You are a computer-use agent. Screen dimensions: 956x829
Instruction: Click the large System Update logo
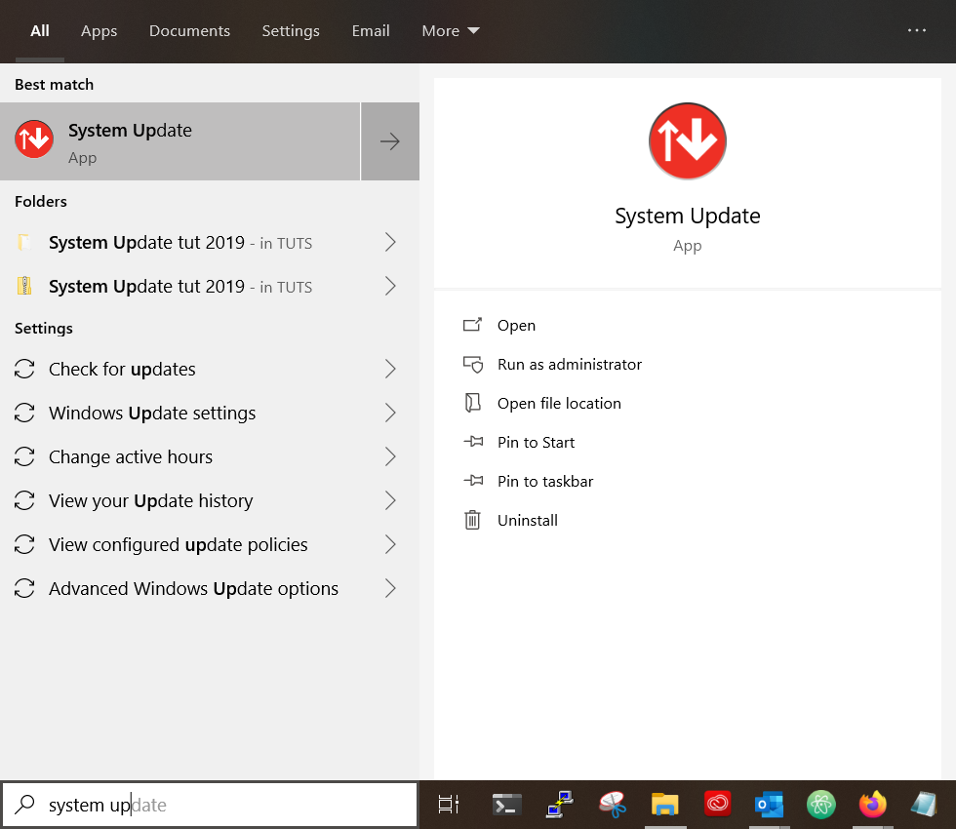(687, 141)
